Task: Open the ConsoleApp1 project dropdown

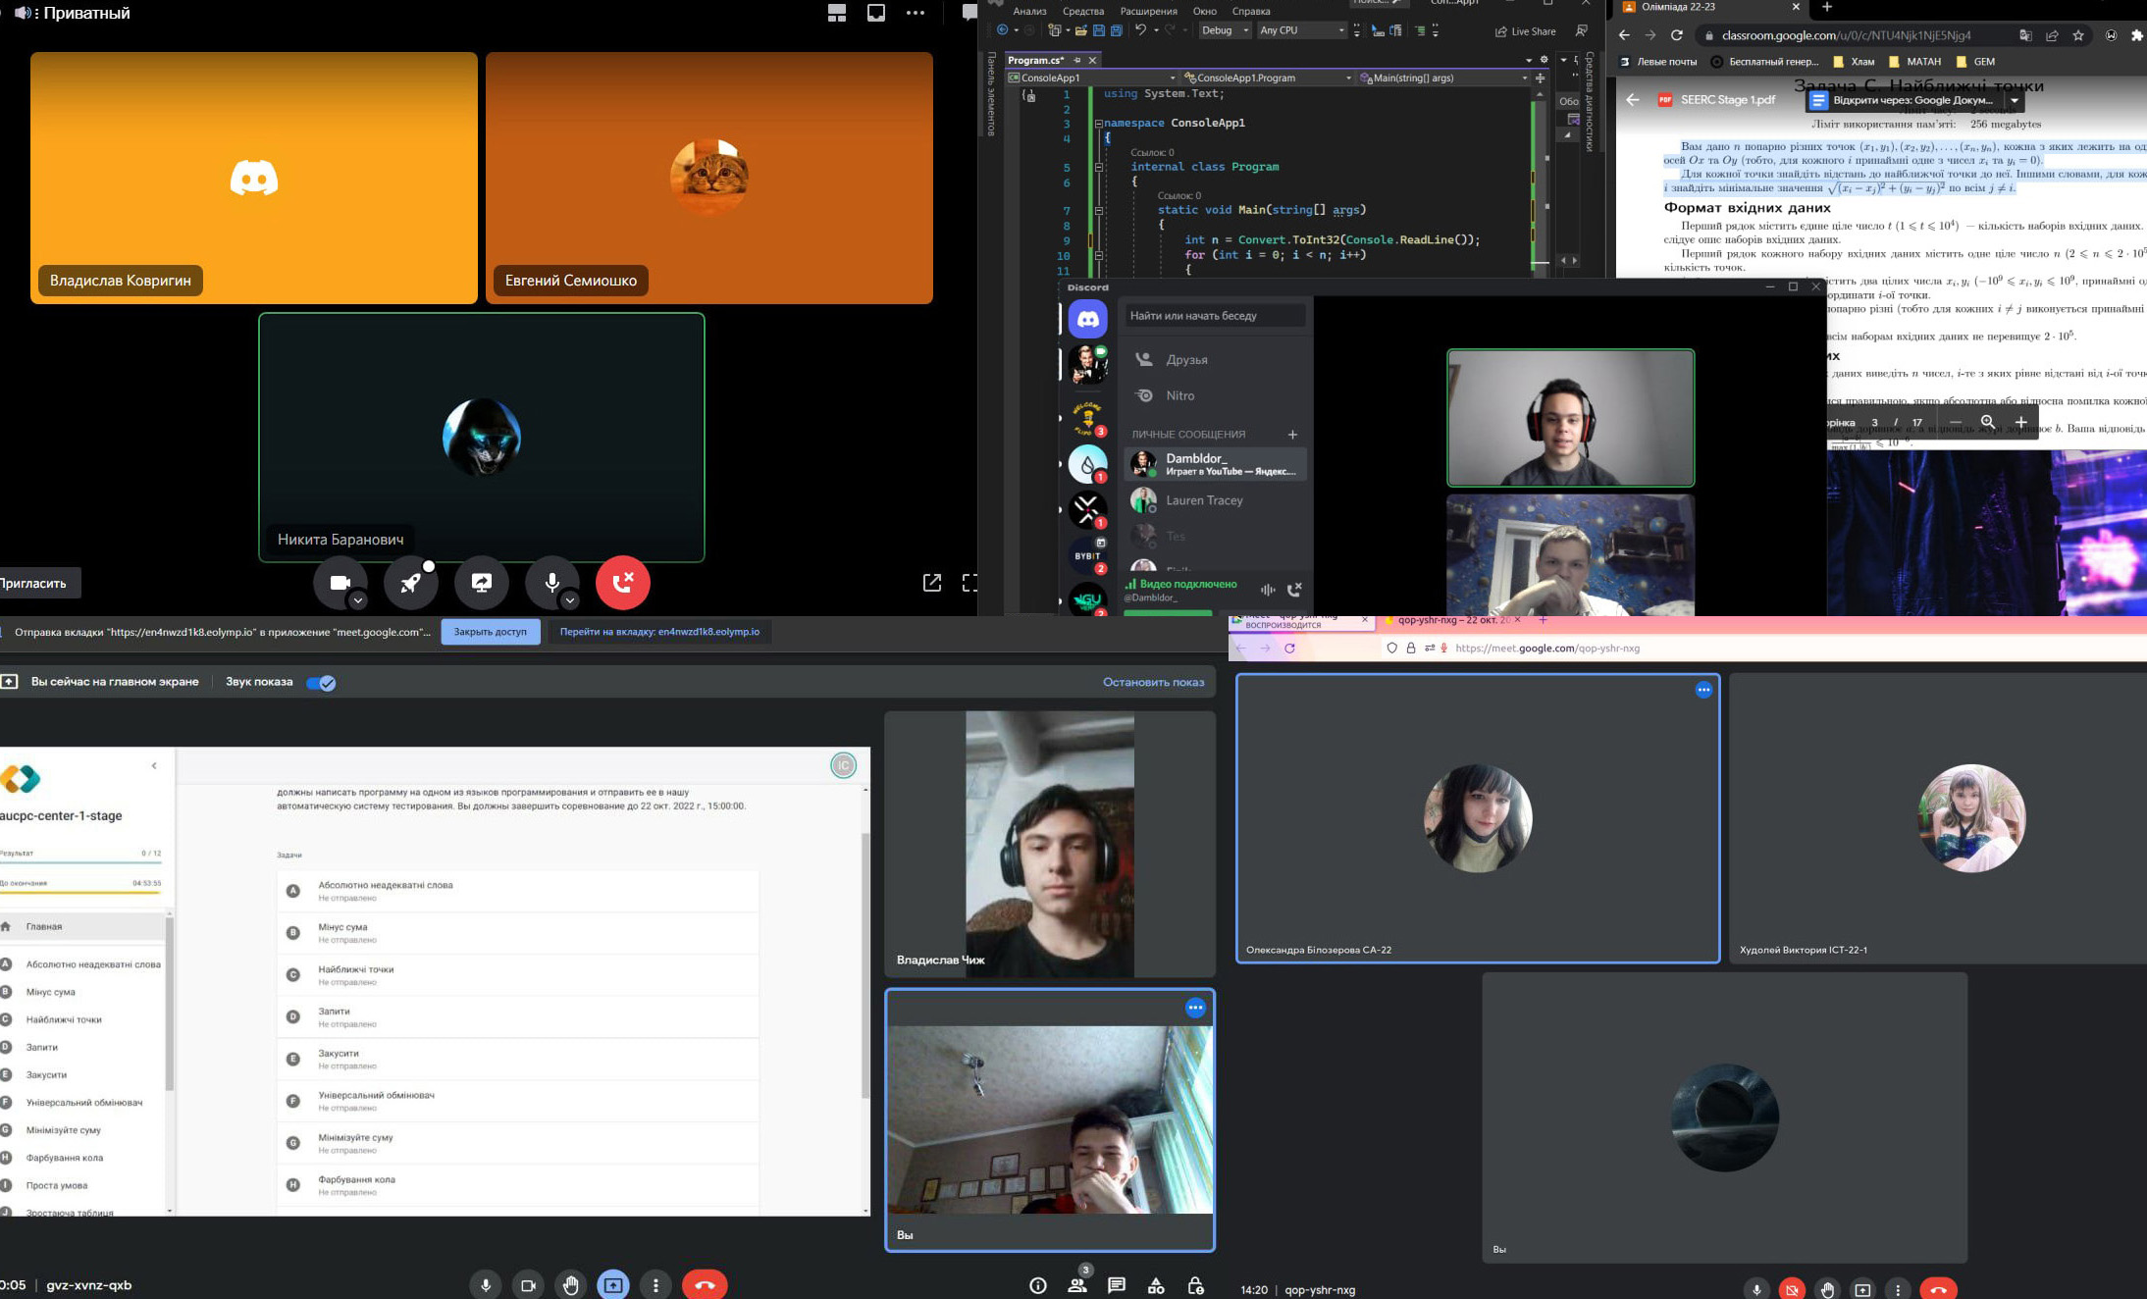Action: click(x=1091, y=78)
